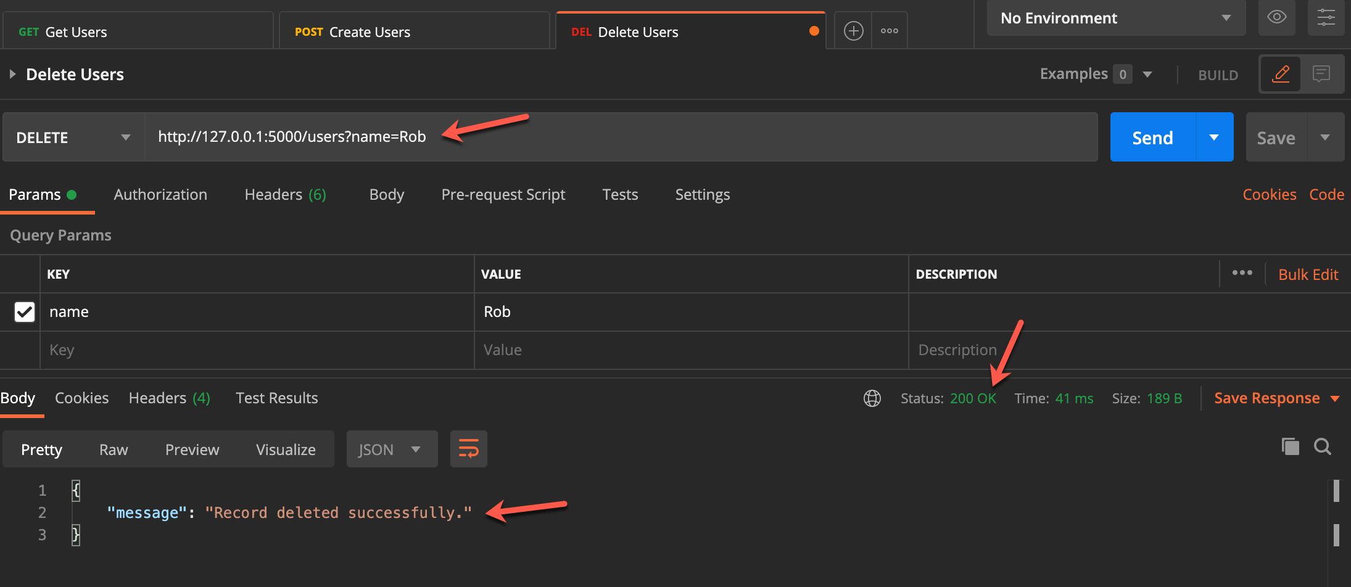Open Bulk Edit for query params
1351x587 pixels.
[x=1308, y=274]
